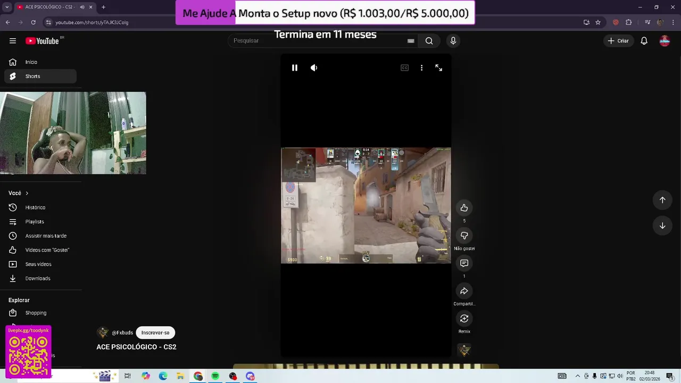Open Spotify from the taskbar

tap(215, 376)
